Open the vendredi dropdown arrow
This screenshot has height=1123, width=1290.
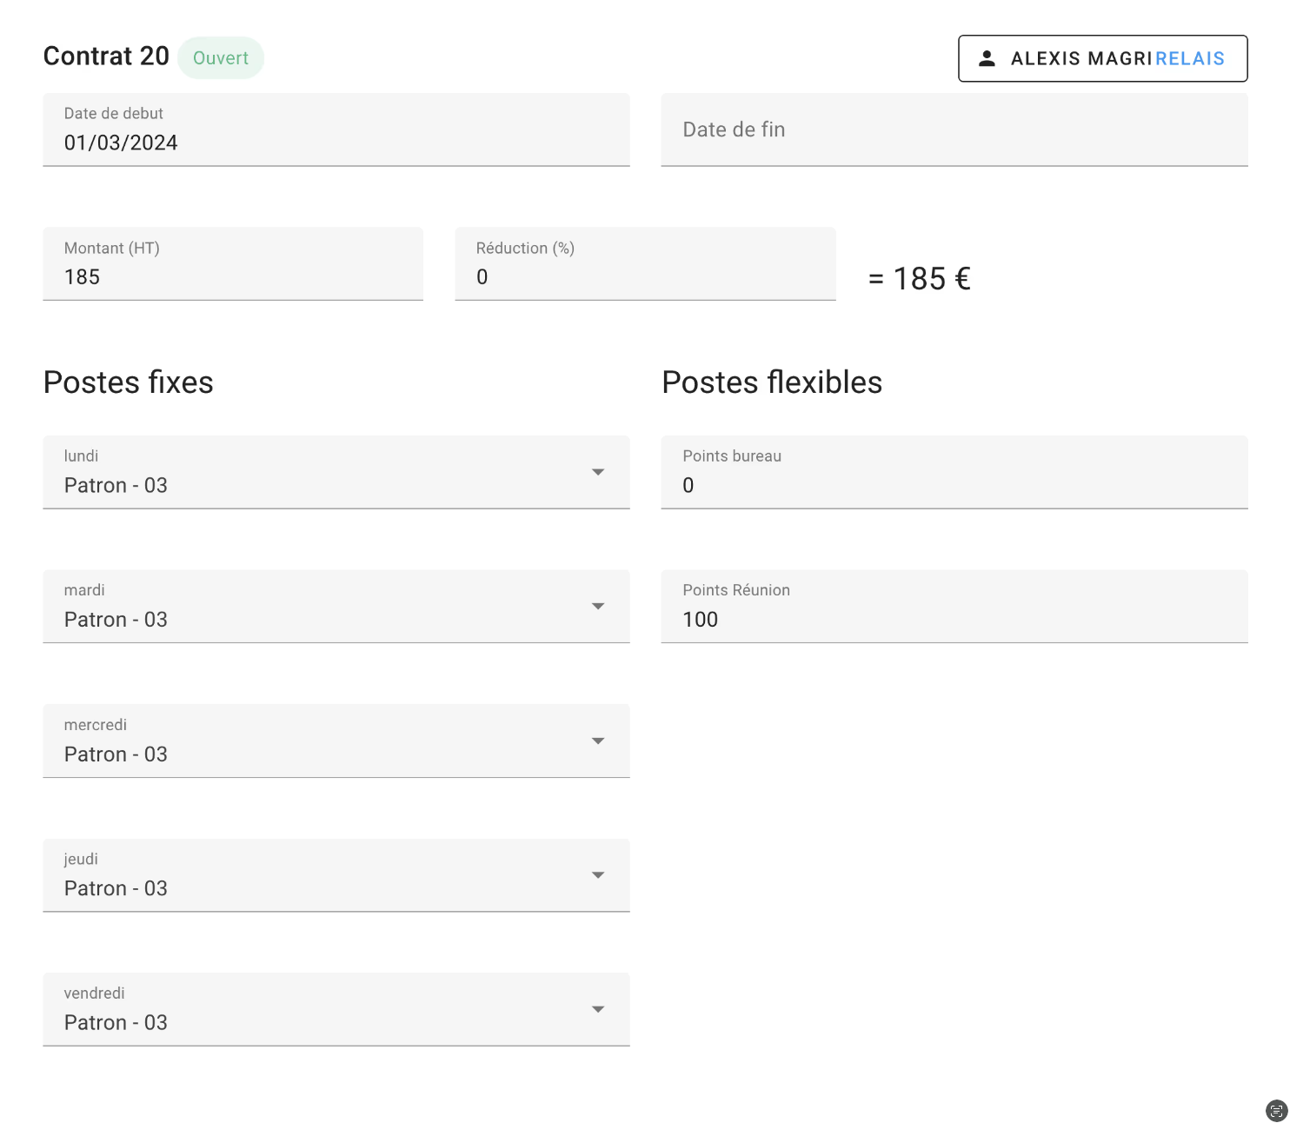(598, 1009)
